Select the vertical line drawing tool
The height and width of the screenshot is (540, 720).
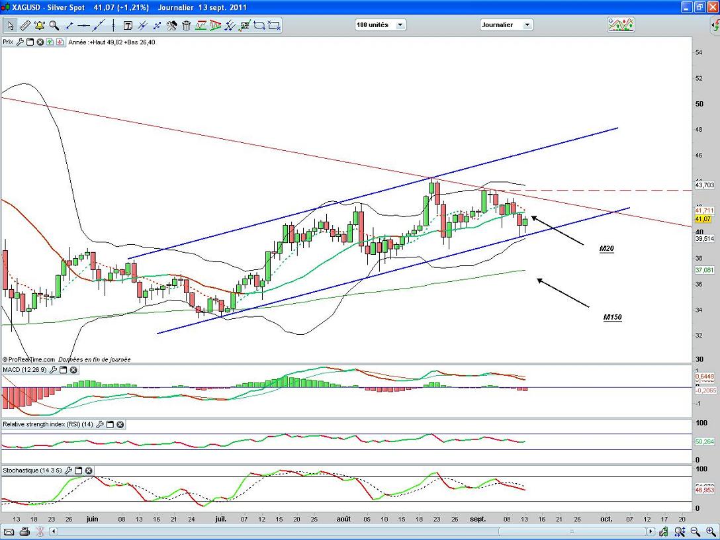(112, 26)
